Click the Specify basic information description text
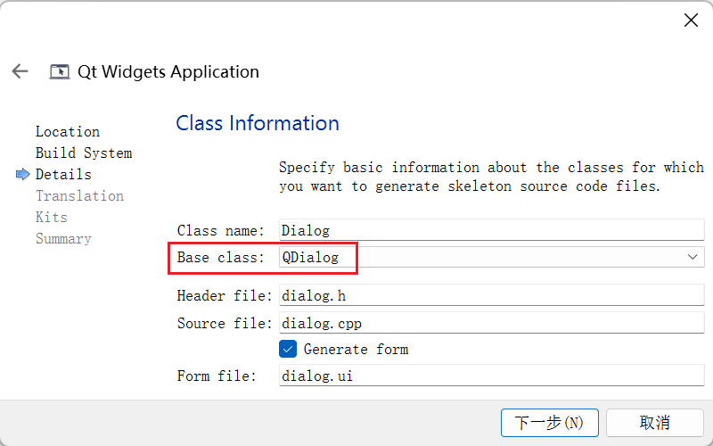The image size is (713, 446). pyautogui.click(x=492, y=177)
